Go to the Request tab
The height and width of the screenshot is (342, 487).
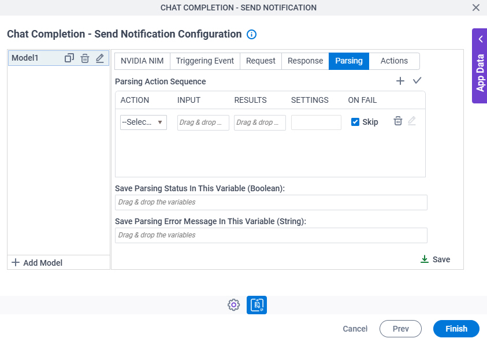click(261, 61)
